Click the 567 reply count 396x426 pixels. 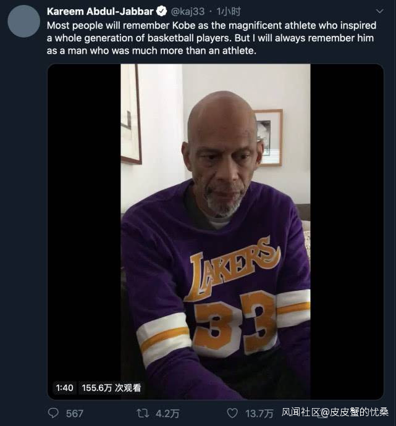[x=74, y=413]
